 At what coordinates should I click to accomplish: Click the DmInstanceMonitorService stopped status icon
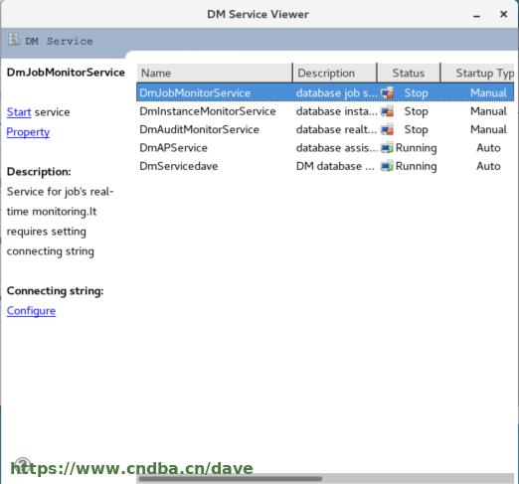[387, 111]
